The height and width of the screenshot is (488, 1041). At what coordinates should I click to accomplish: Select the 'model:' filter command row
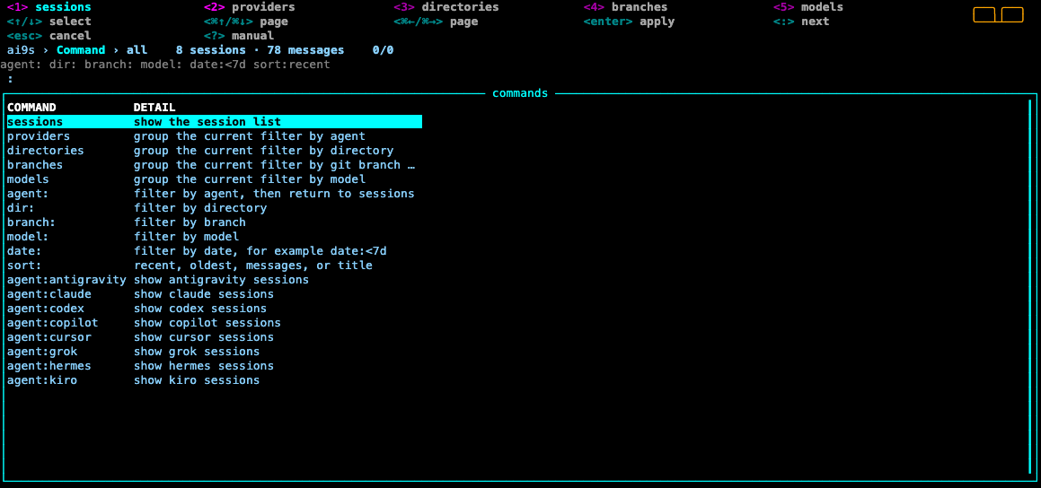coord(215,237)
